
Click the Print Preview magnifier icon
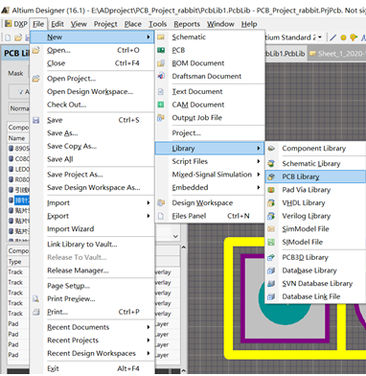point(36,299)
